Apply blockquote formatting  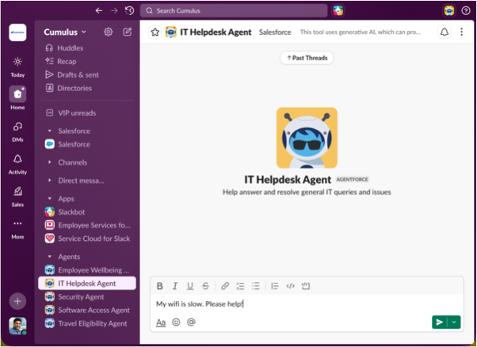(x=275, y=286)
